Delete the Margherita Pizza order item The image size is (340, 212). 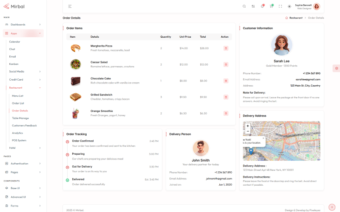pyautogui.click(x=226, y=48)
